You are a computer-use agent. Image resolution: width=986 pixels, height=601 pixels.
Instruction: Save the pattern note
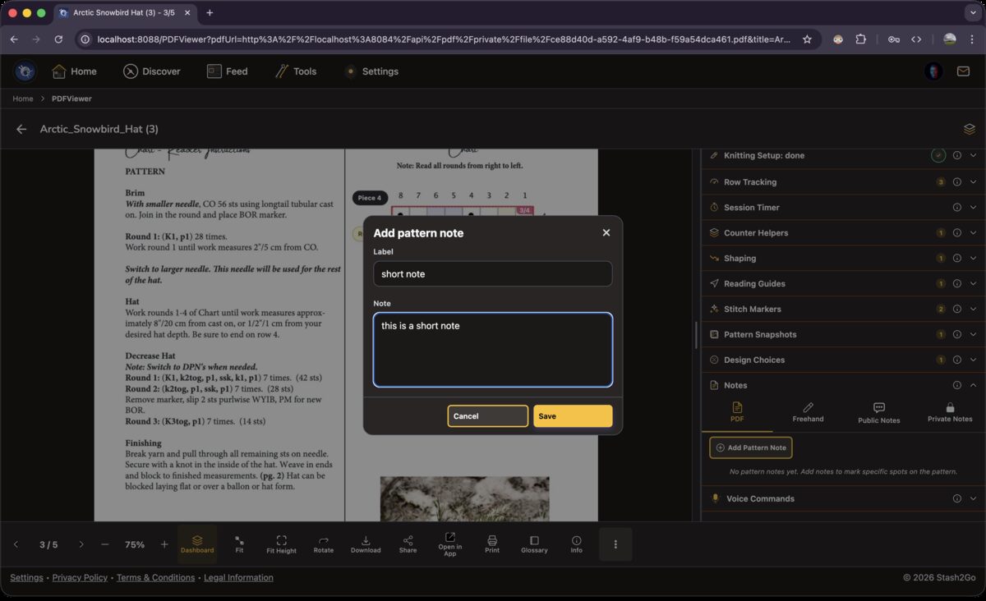tap(573, 416)
